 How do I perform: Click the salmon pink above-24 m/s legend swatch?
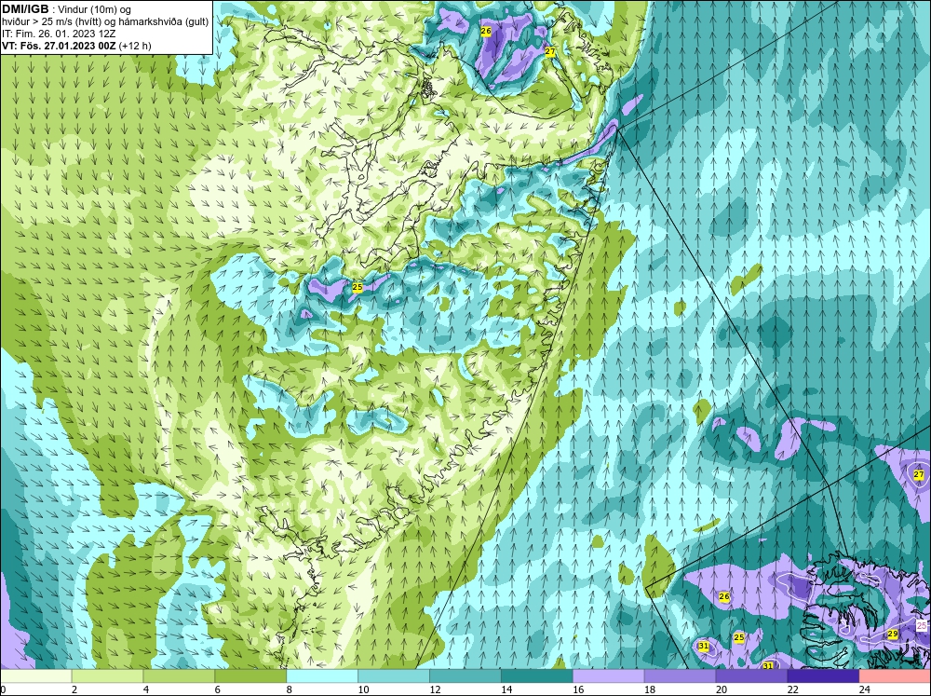pos(895,676)
